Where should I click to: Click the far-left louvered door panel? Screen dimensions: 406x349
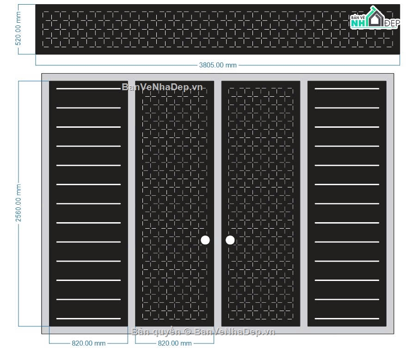[x=89, y=204]
